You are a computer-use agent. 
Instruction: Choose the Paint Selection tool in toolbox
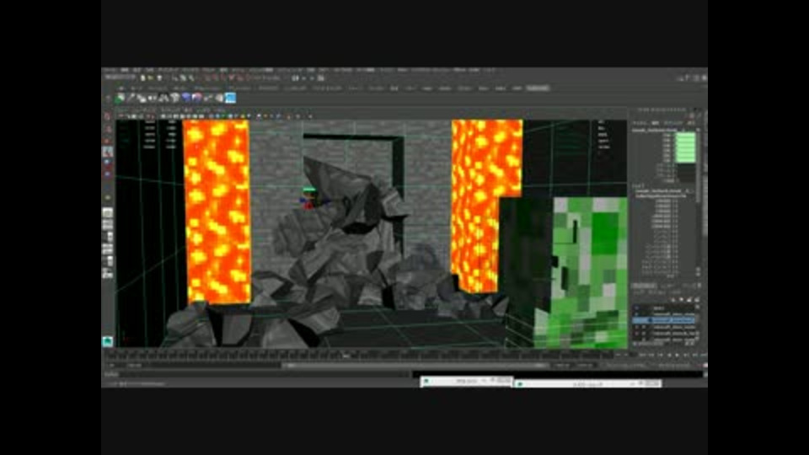tap(107, 141)
